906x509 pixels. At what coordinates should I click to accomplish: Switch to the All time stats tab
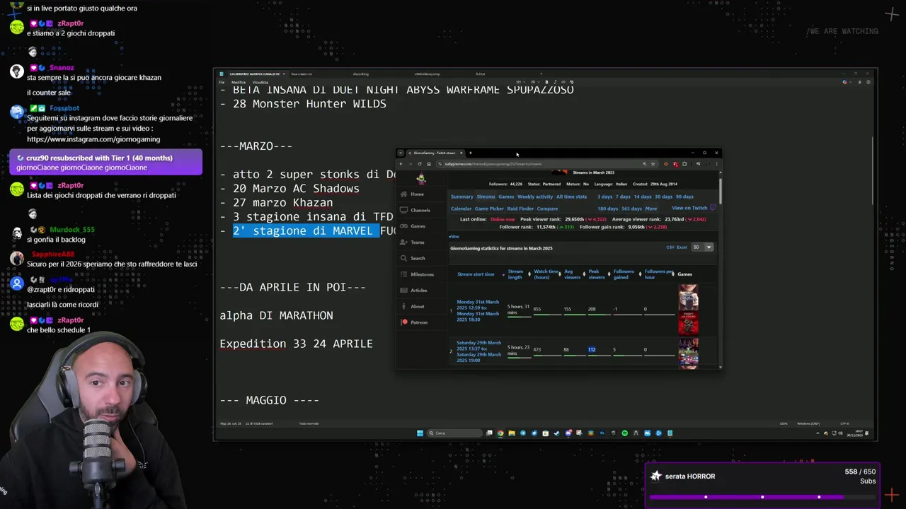[x=571, y=197]
